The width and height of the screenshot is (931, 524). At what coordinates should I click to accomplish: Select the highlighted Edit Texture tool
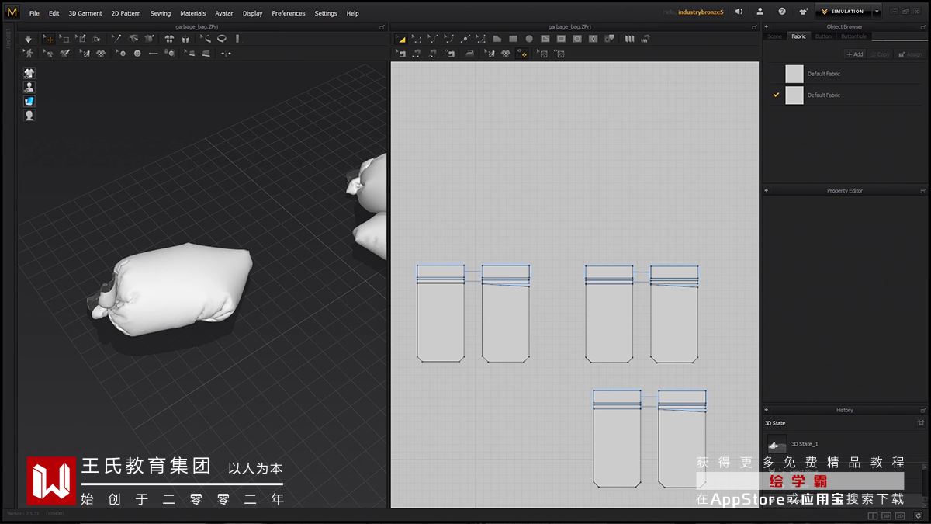(x=523, y=54)
